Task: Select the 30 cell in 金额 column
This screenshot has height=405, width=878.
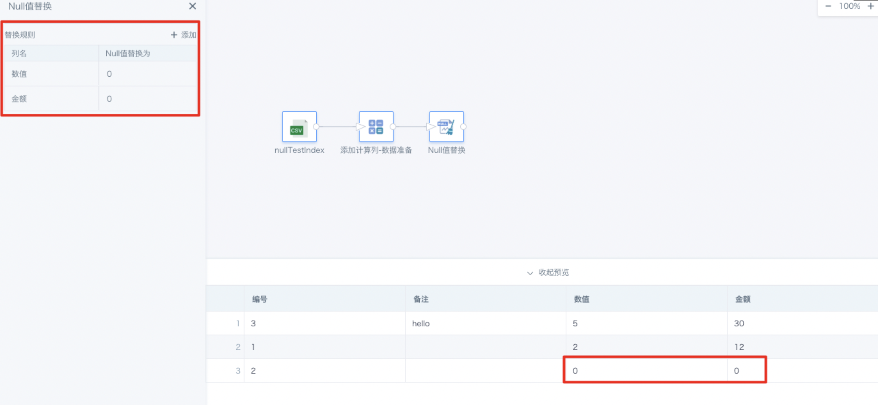Action: [803, 323]
